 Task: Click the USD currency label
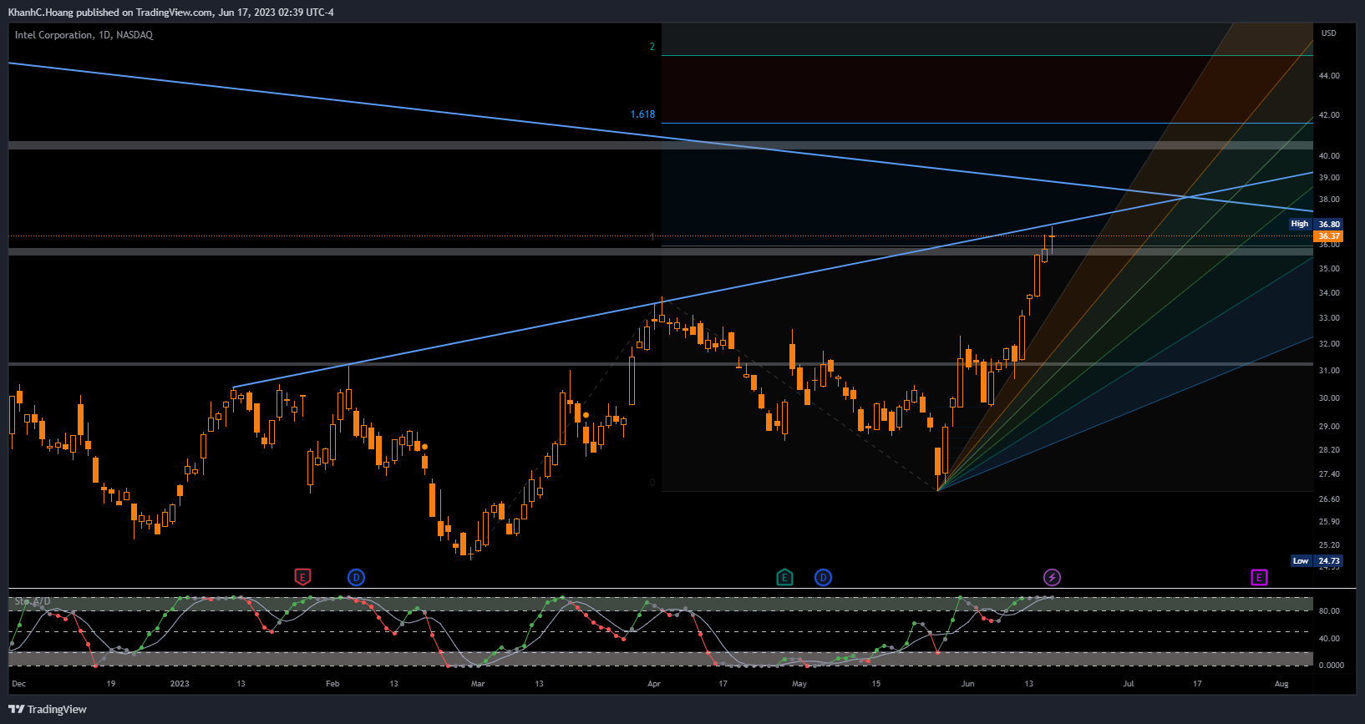(x=1328, y=33)
